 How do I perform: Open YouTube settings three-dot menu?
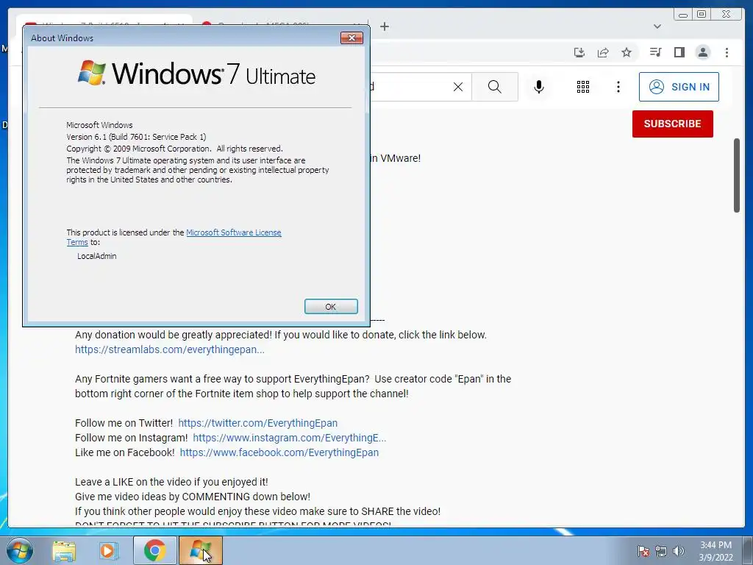point(618,87)
